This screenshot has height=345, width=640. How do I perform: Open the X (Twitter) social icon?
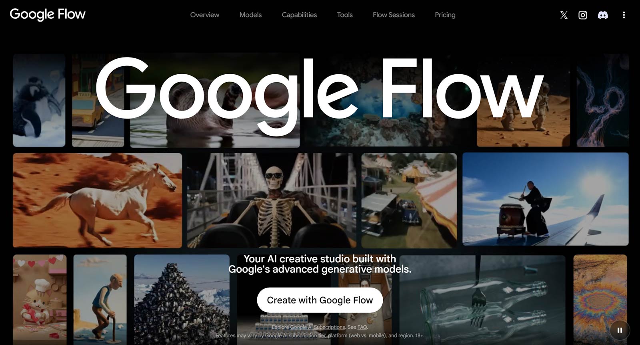pyautogui.click(x=564, y=15)
